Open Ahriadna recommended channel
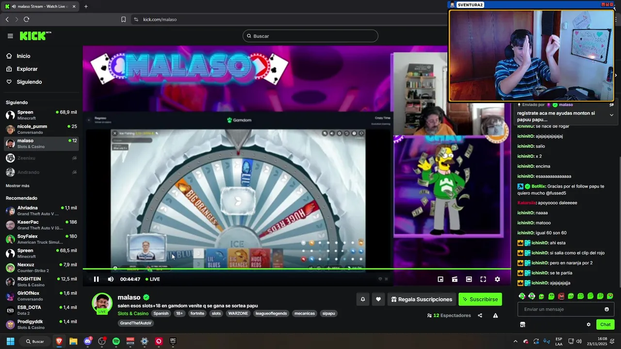Screen dimensions: 621x349 41,210
